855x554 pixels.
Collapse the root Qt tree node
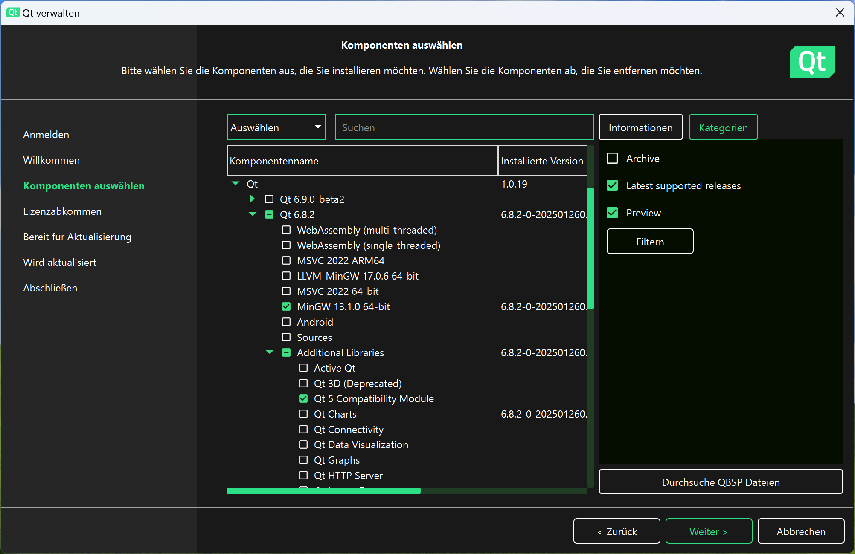[x=236, y=184]
